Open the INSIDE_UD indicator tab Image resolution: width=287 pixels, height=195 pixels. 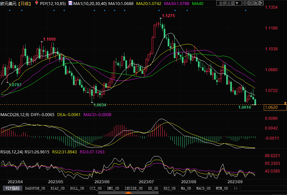click(134, 188)
